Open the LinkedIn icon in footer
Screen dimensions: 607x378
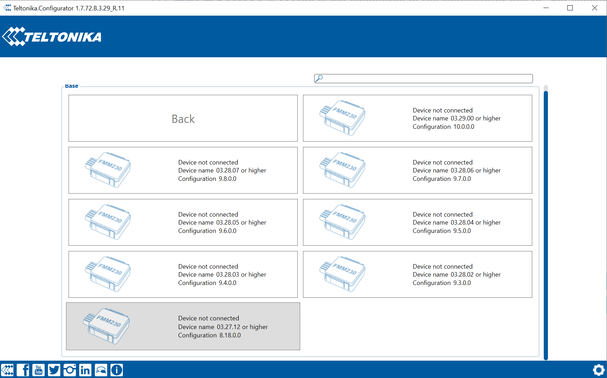click(85, 370)
